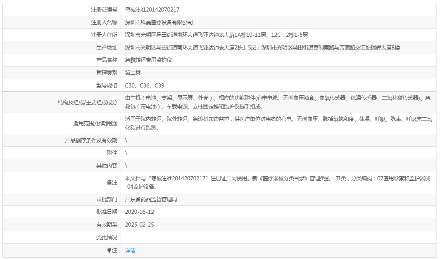Click the intended use text starting 适用于院内转运
The height and width of the screenshot is (260, 440).
coord(278,123)
